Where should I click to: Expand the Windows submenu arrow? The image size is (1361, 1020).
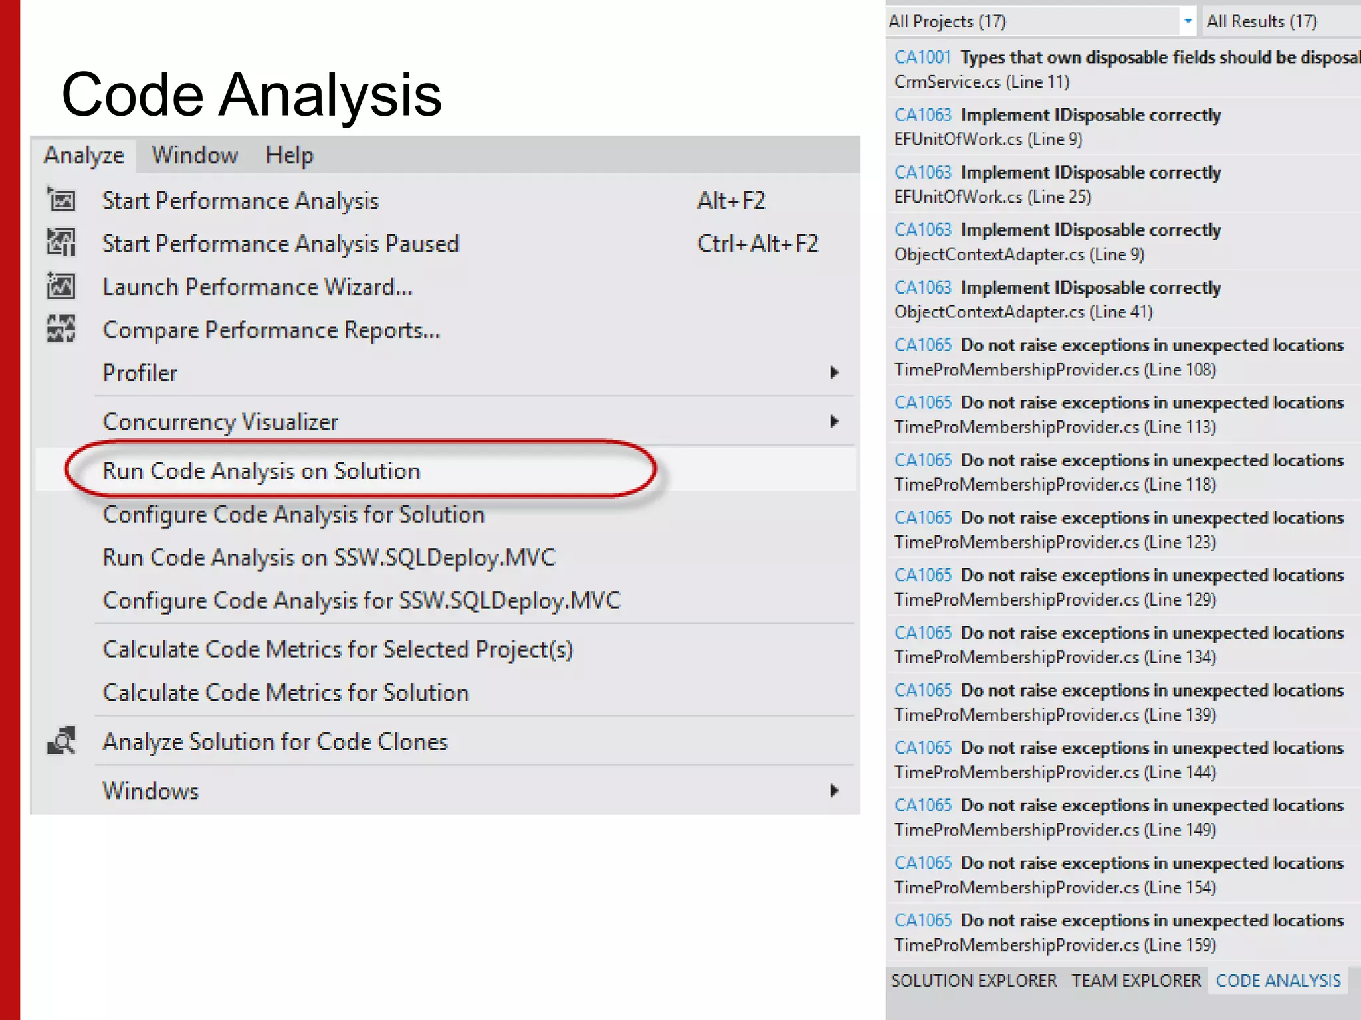pyautogui.click(x=834, y=790)
